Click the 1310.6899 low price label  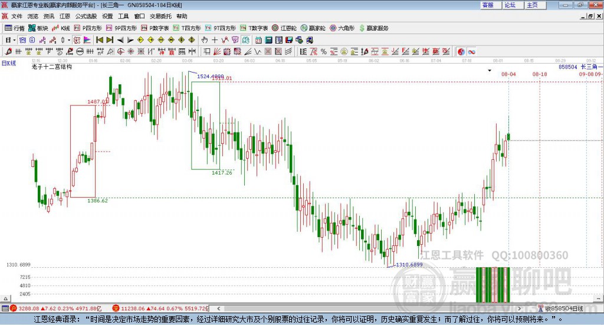pos(409,265)
